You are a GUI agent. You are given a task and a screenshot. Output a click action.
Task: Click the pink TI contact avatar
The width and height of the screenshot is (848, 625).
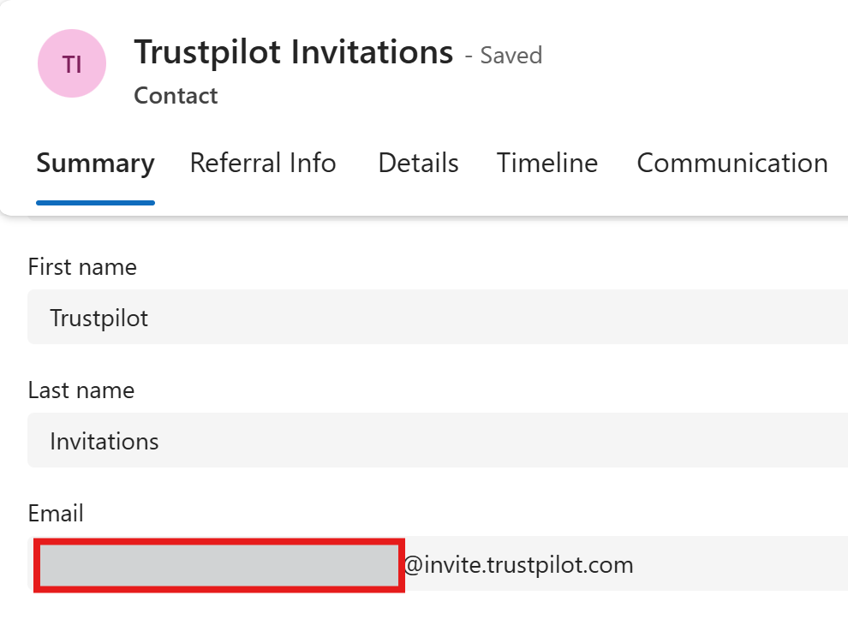click(72, 64)
